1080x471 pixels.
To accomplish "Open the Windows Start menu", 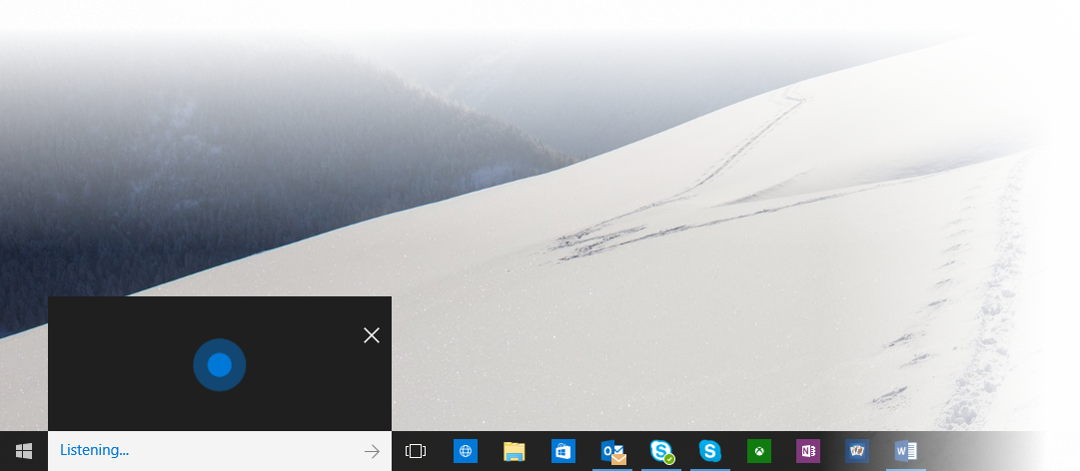I will point(24,451).
